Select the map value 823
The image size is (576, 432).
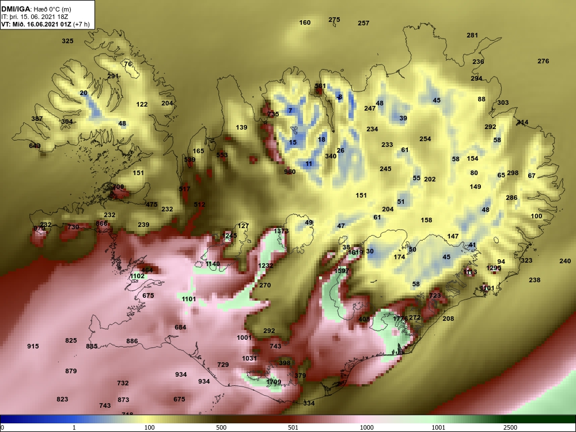(x=62, y=400)
